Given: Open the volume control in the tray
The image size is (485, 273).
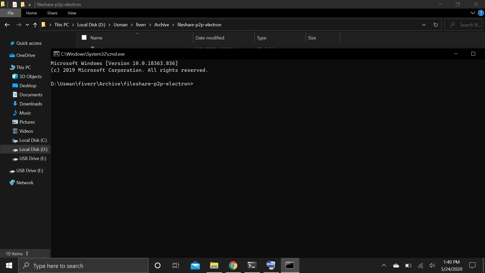Looking at the screenshot, I should click(x=432, y=266).
